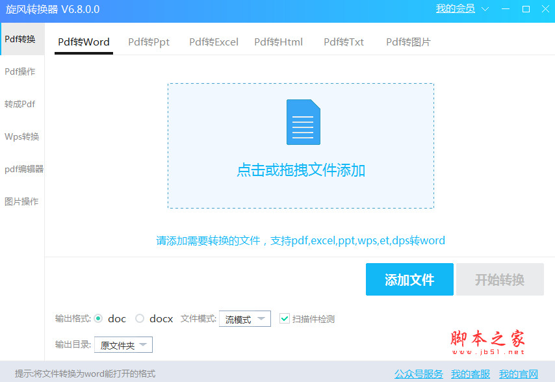The height and width of the screenshot is (382, 555).
Task: Open the 文件模式 dropdown showing 流模式
Action: point(244,318)
